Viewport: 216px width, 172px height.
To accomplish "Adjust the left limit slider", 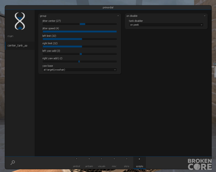I will click(x=80, y=39).
